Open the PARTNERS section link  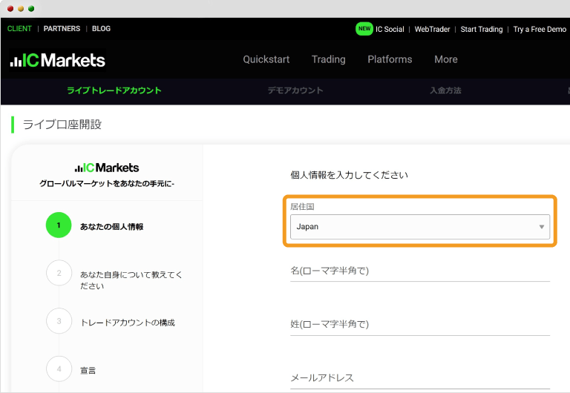(x=62, y=29)
